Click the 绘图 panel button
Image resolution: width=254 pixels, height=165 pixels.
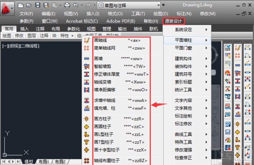pos(7,36)
